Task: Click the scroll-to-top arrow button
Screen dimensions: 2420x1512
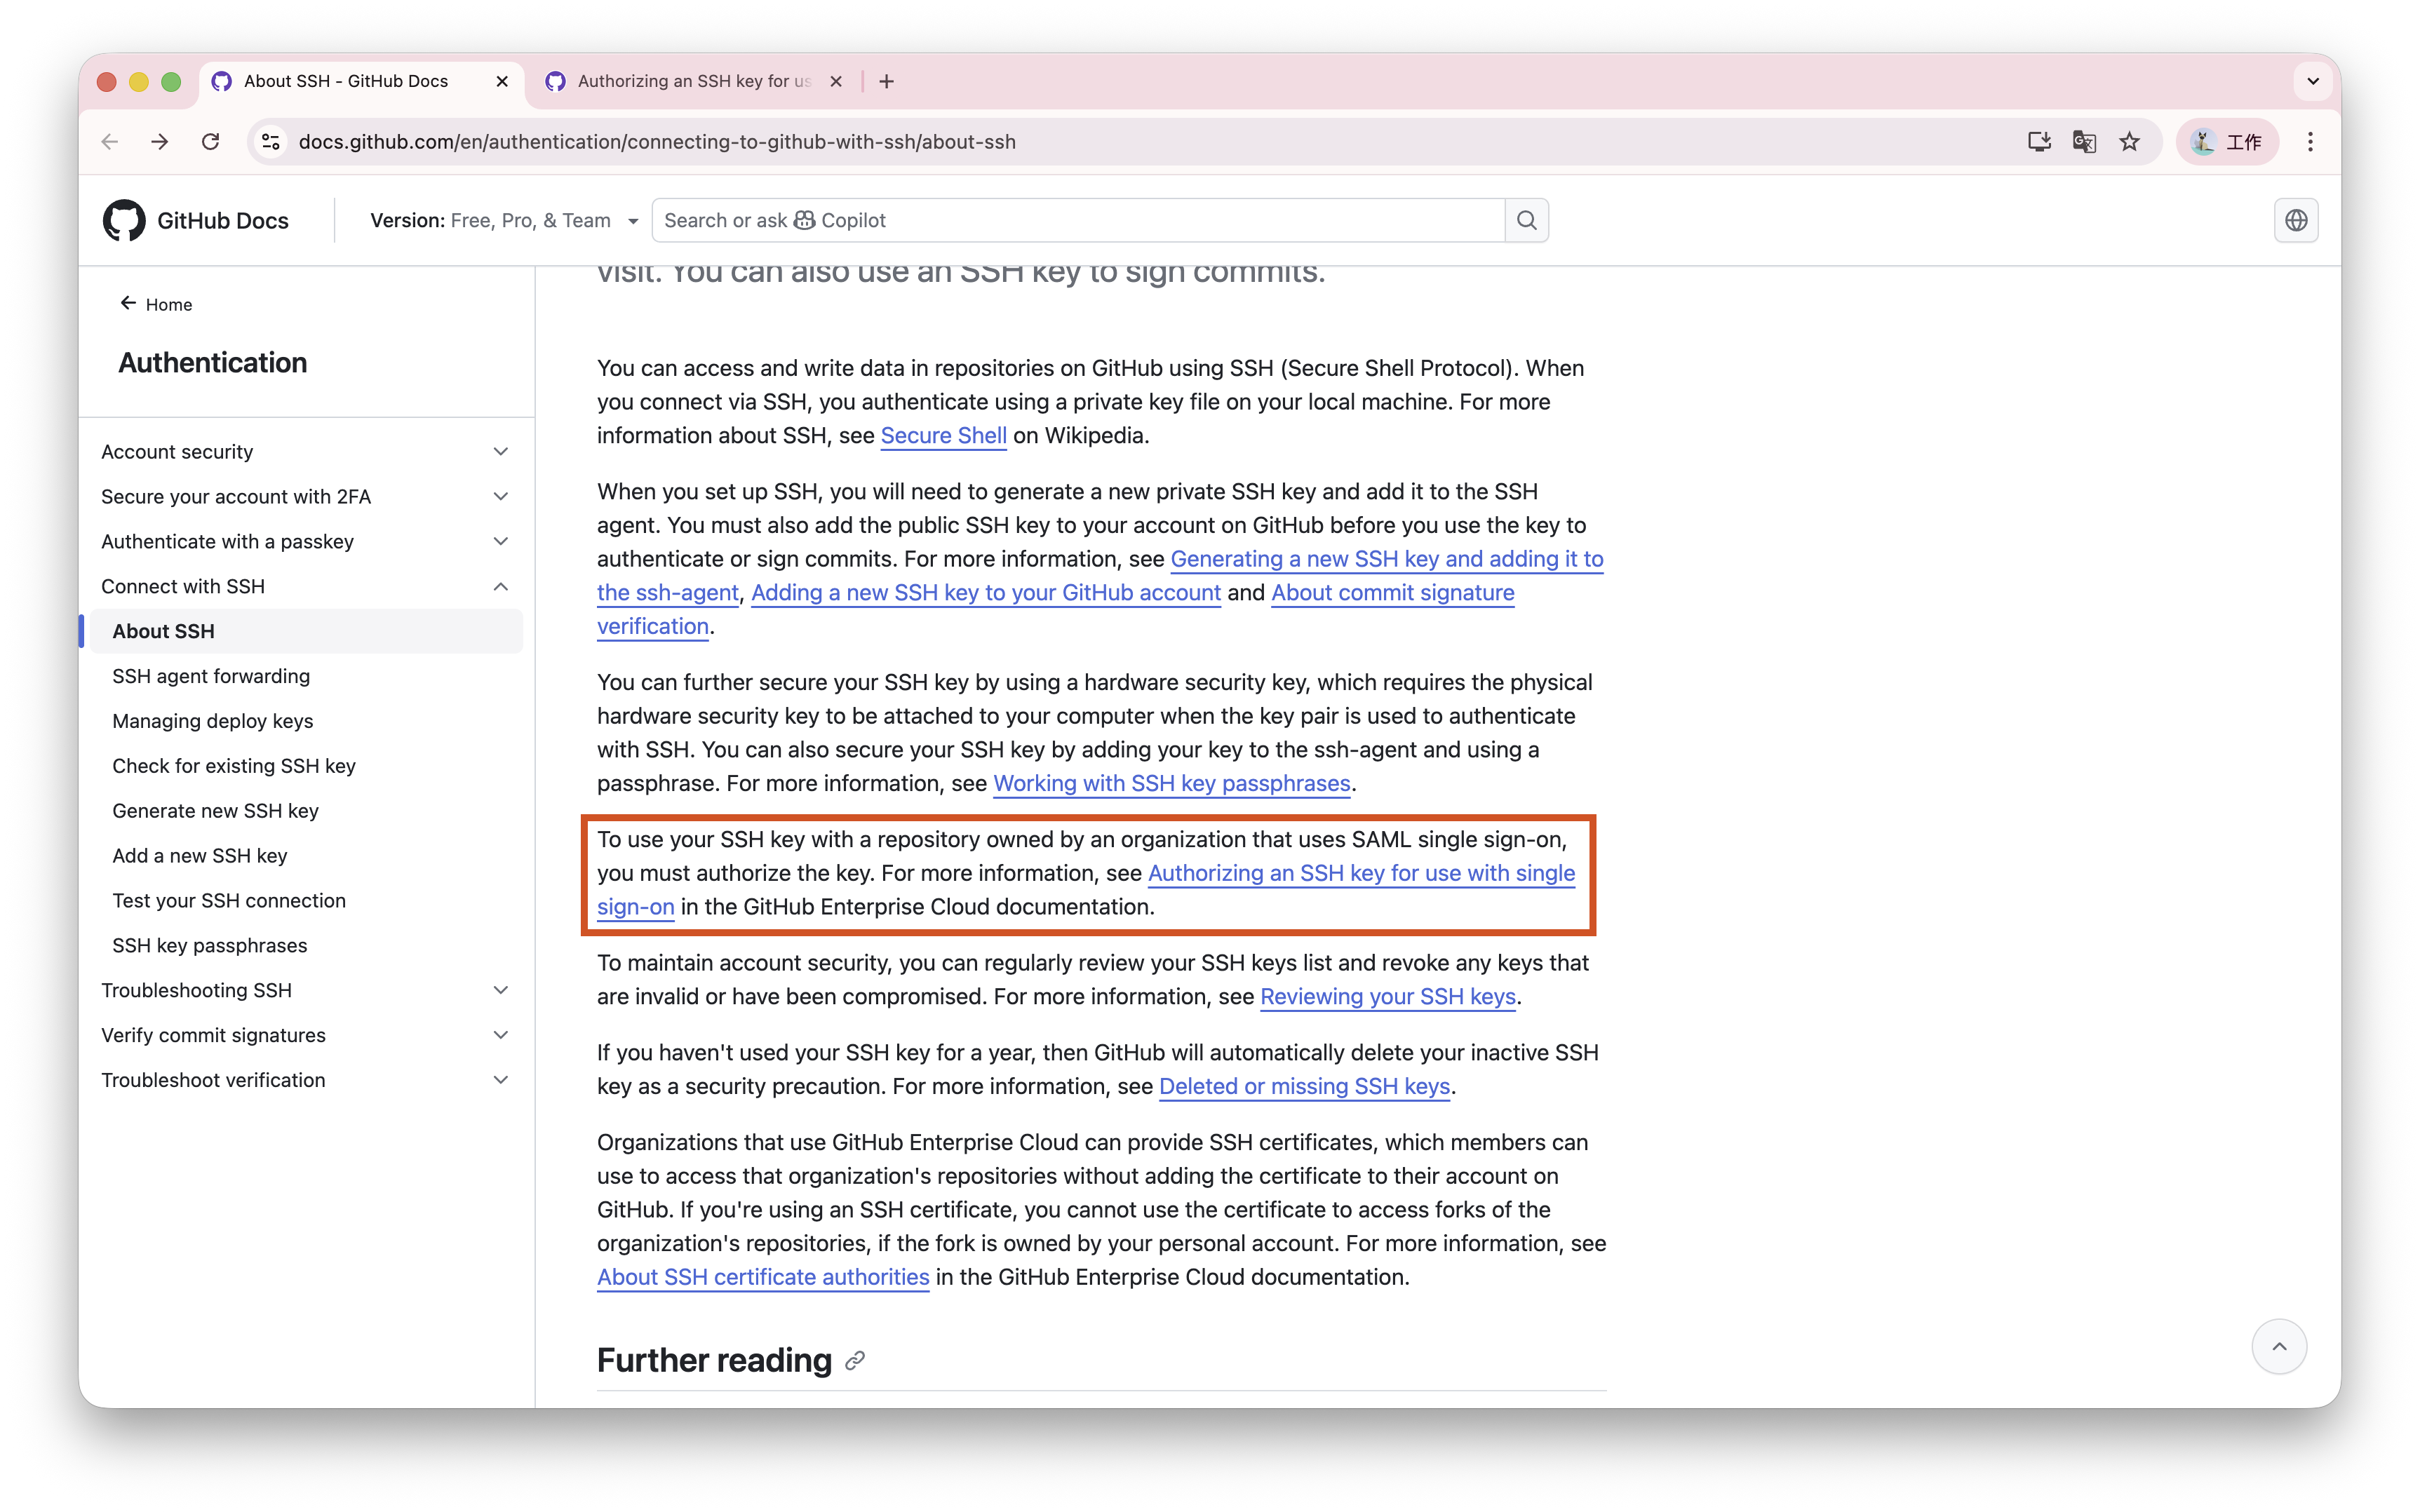Action: point(2278,1346)
